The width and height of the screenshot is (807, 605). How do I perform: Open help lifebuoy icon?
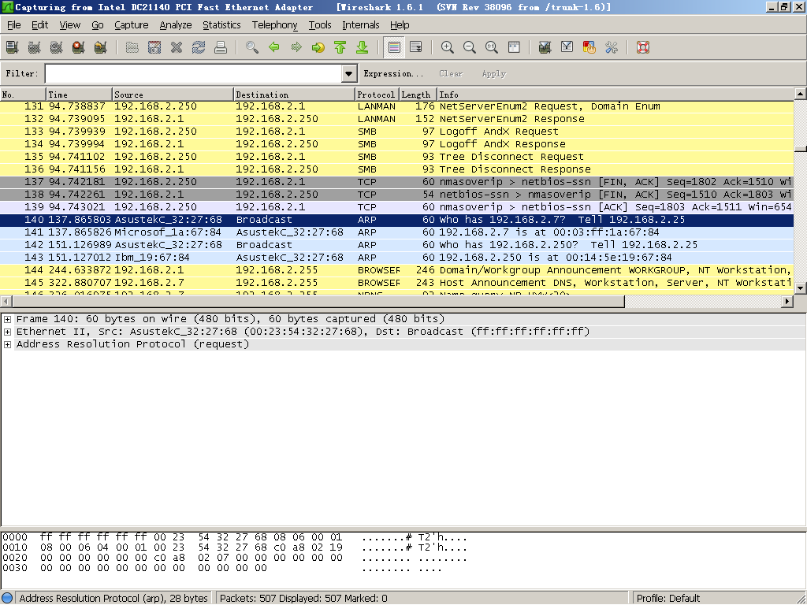[643, 48]
